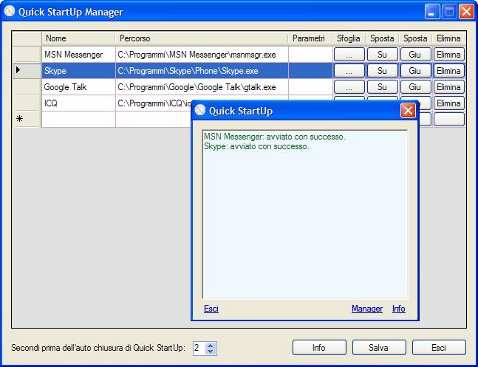Click the seconds value input field

(198, 348)
